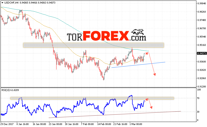Open the chart dropdown triangle beside USDCHF,H4
This screenshot has width=207, height=127.
point(2,3)
